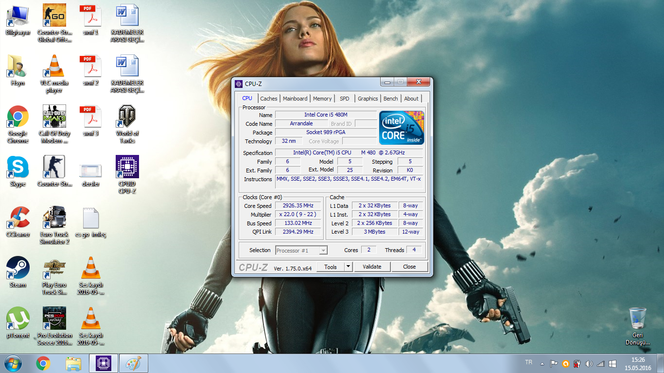Launch Steam desktop shortcut

18,273
